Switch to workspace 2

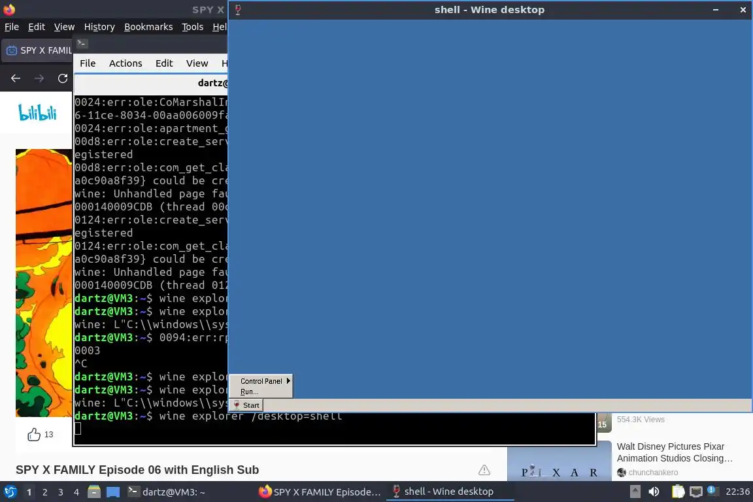tap(44, 492)
